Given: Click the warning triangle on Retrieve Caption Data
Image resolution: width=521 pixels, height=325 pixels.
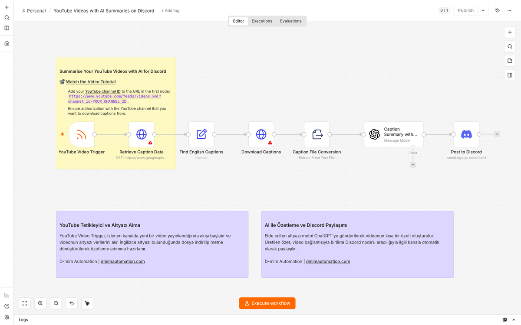Looking at the screenshot, I should [x=150, y=143].
